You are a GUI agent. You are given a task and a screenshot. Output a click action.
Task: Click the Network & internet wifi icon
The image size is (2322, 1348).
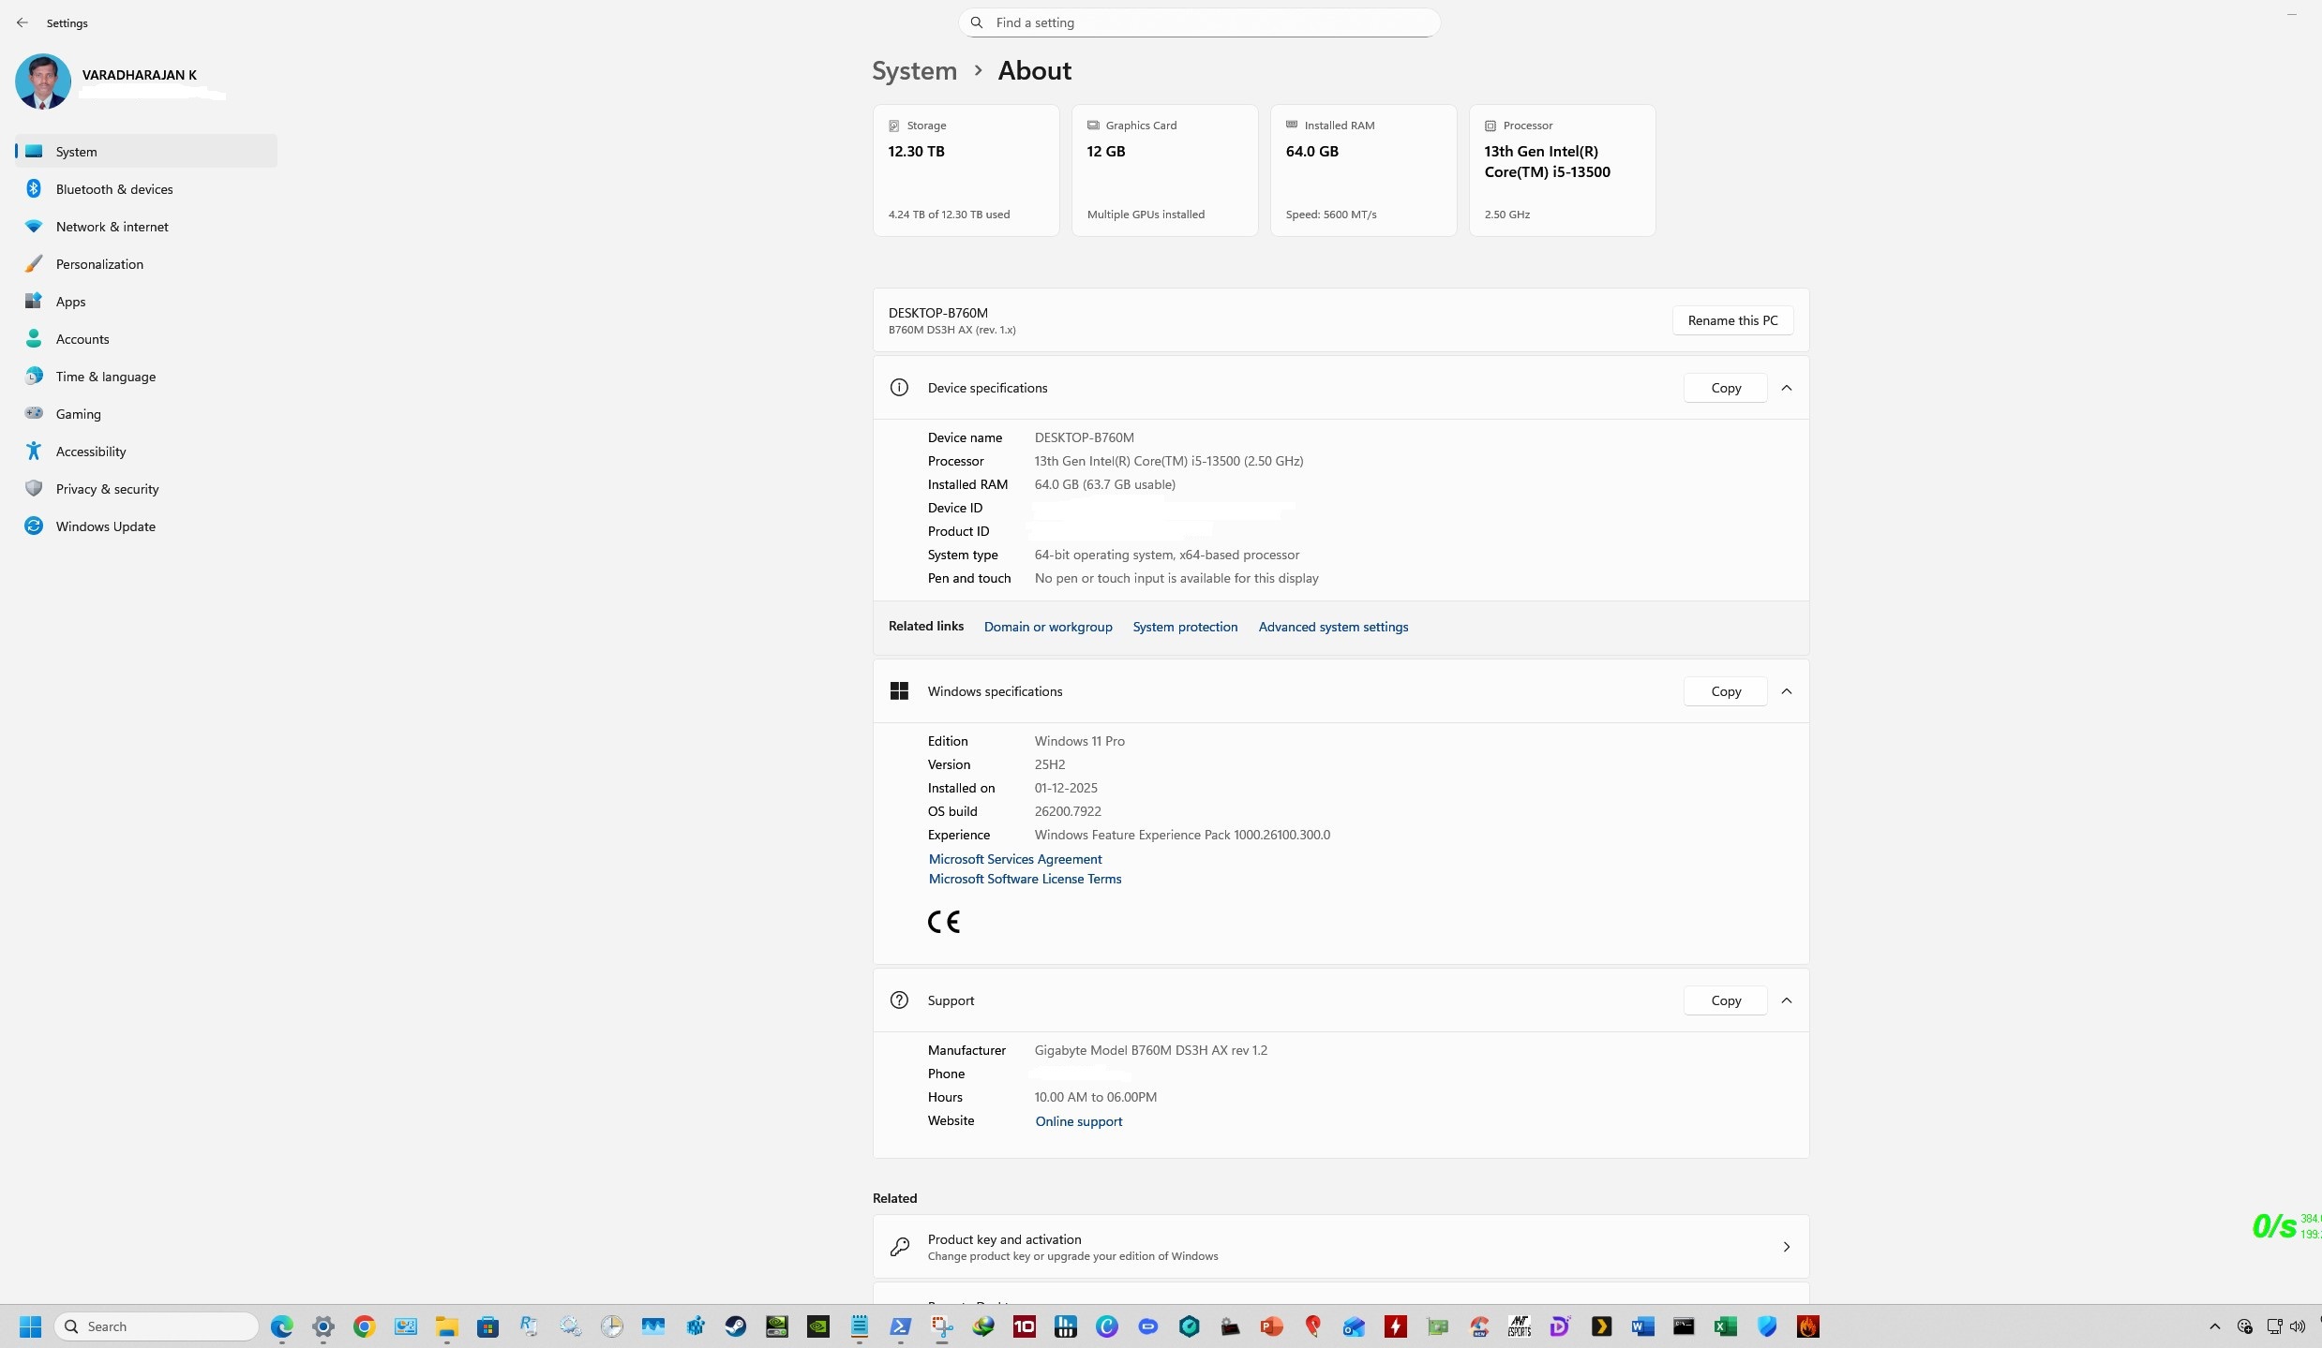(x=34, y=227)
